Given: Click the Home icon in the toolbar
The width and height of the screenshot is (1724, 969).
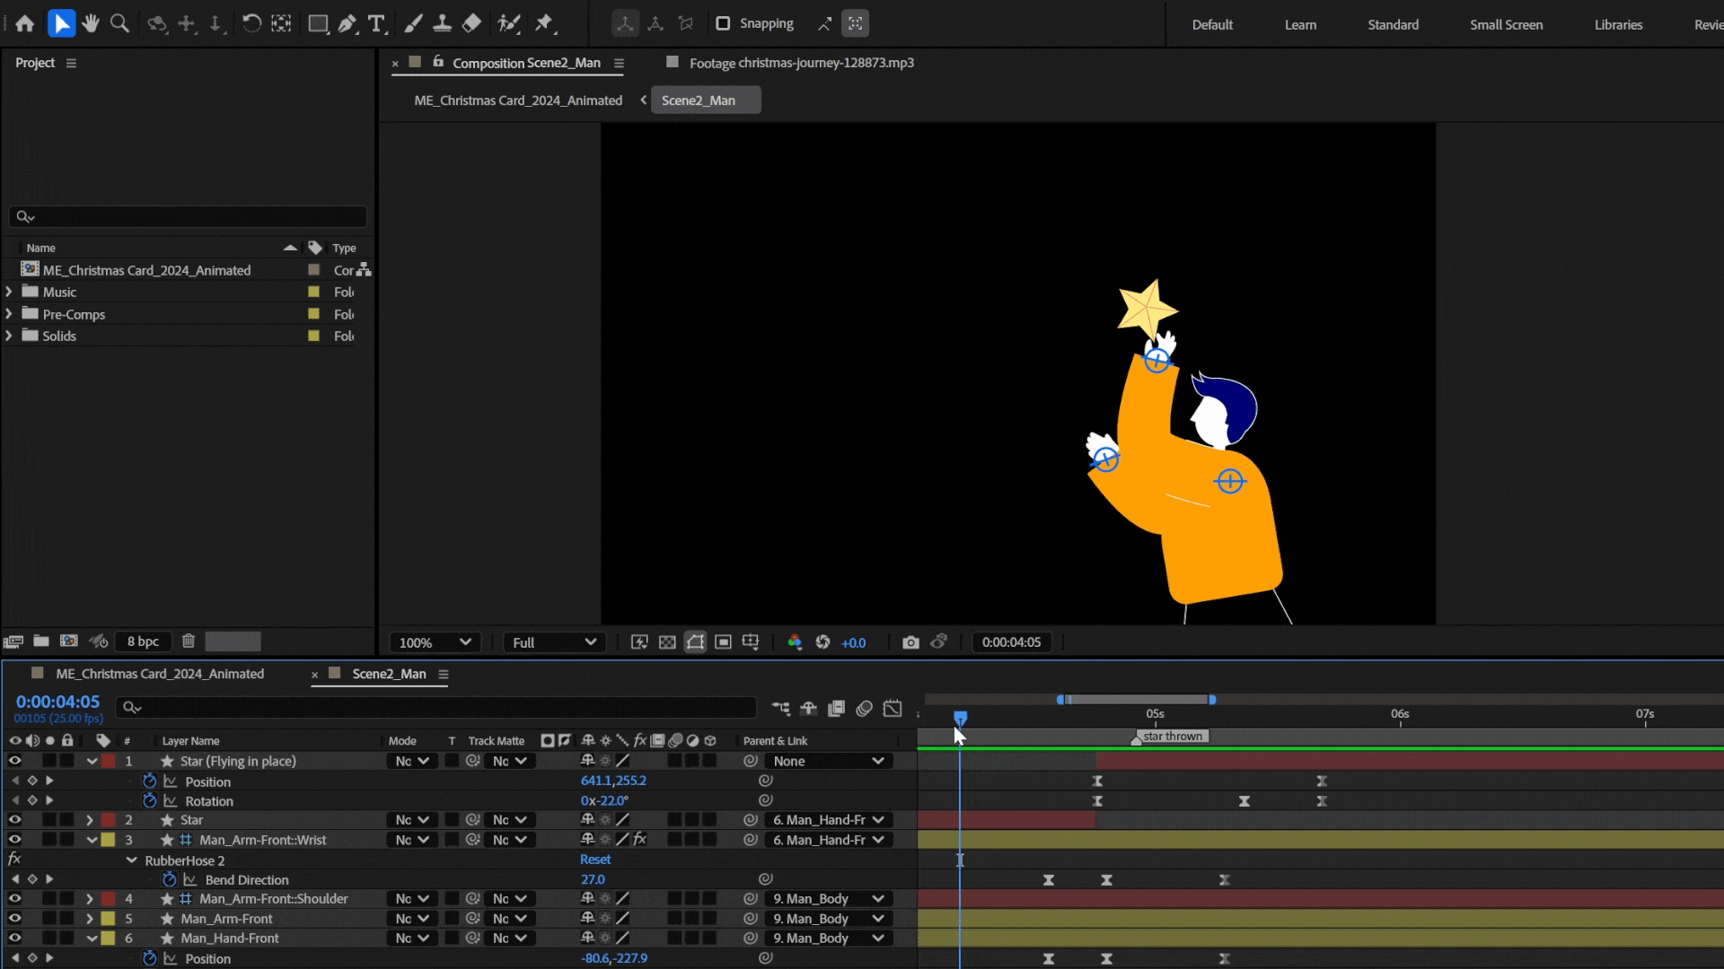Looking at the screenshot, I should pos(24,24).
